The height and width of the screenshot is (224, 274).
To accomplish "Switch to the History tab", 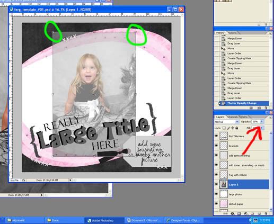I will [x=220, y=33].
